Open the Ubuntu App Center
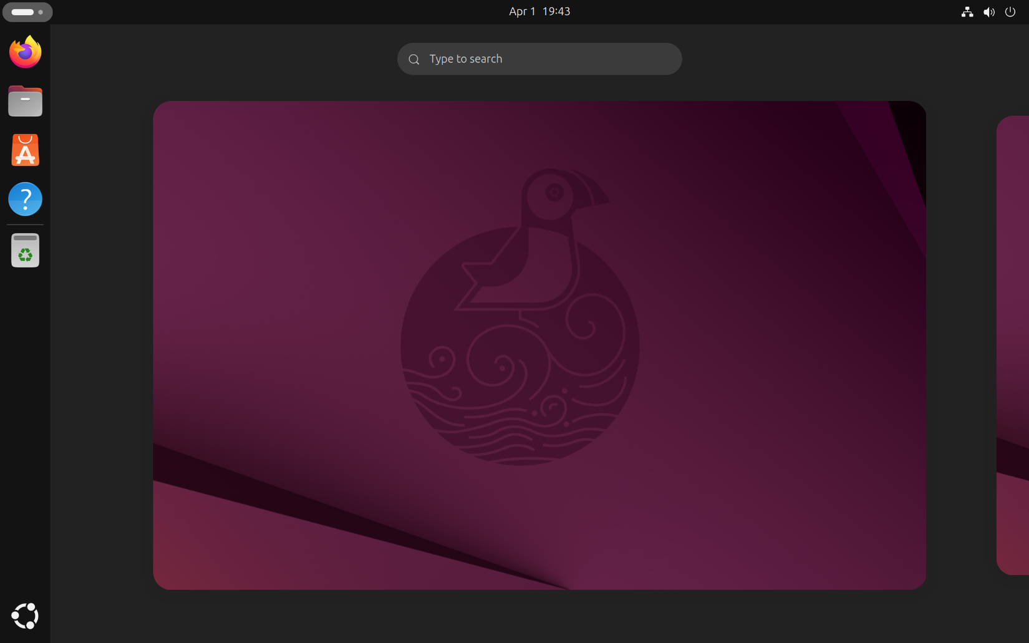This screenshot has width=1029, height=643. click(25, 150)
